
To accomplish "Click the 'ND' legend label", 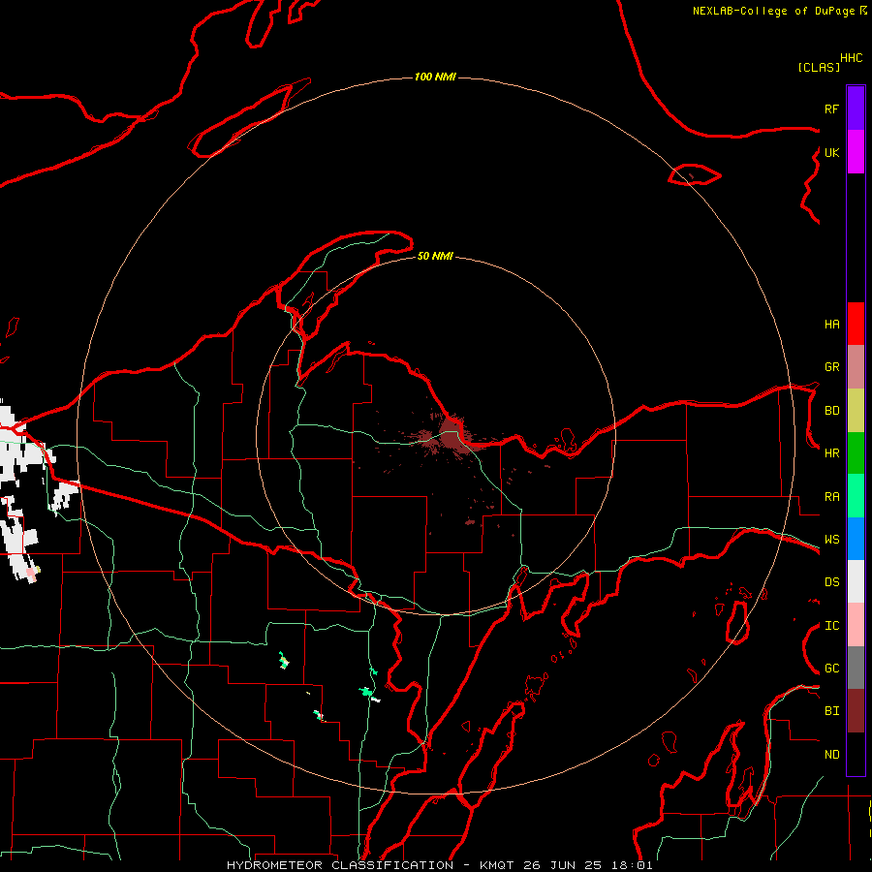I will 831,755.
